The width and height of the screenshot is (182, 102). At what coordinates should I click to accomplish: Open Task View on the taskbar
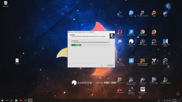point(11,100)
